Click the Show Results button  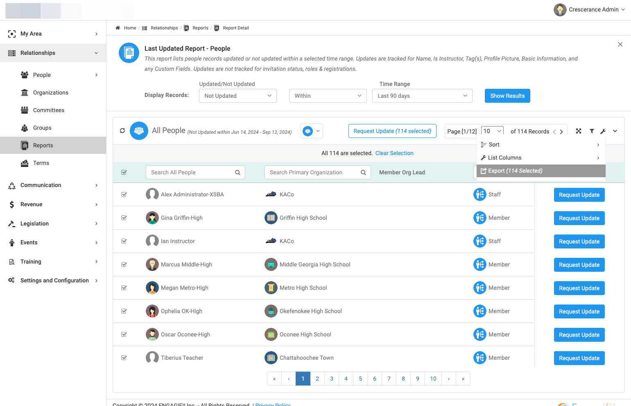[x=507, y=96]
